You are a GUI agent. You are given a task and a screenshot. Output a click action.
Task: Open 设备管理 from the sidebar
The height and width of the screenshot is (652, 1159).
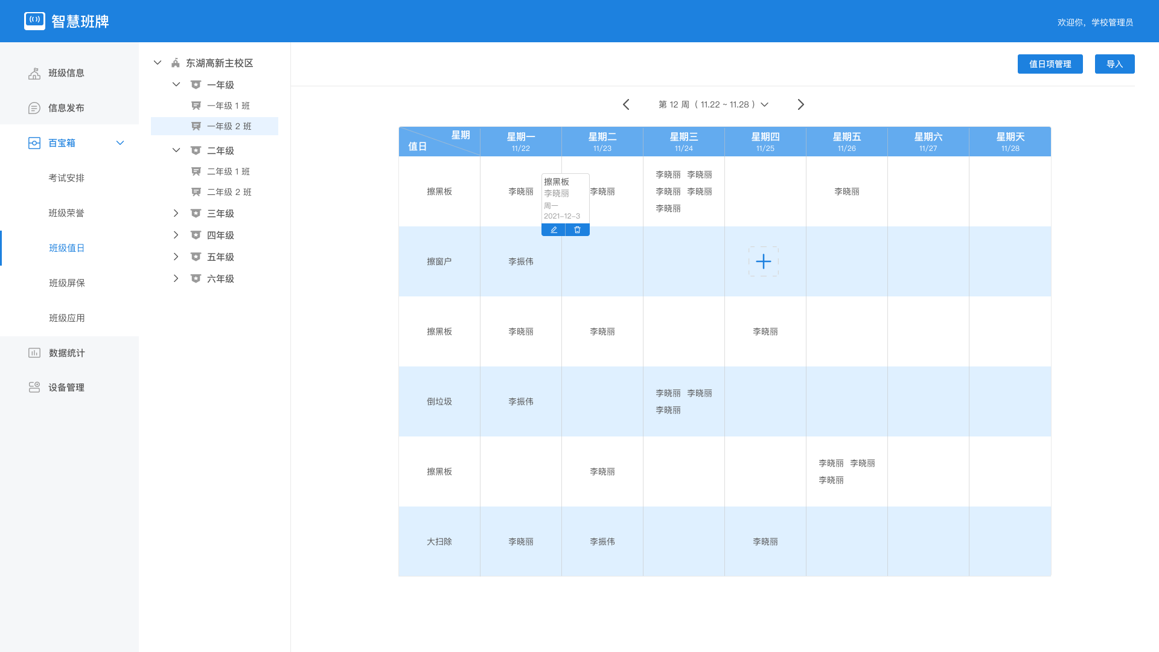66,388
